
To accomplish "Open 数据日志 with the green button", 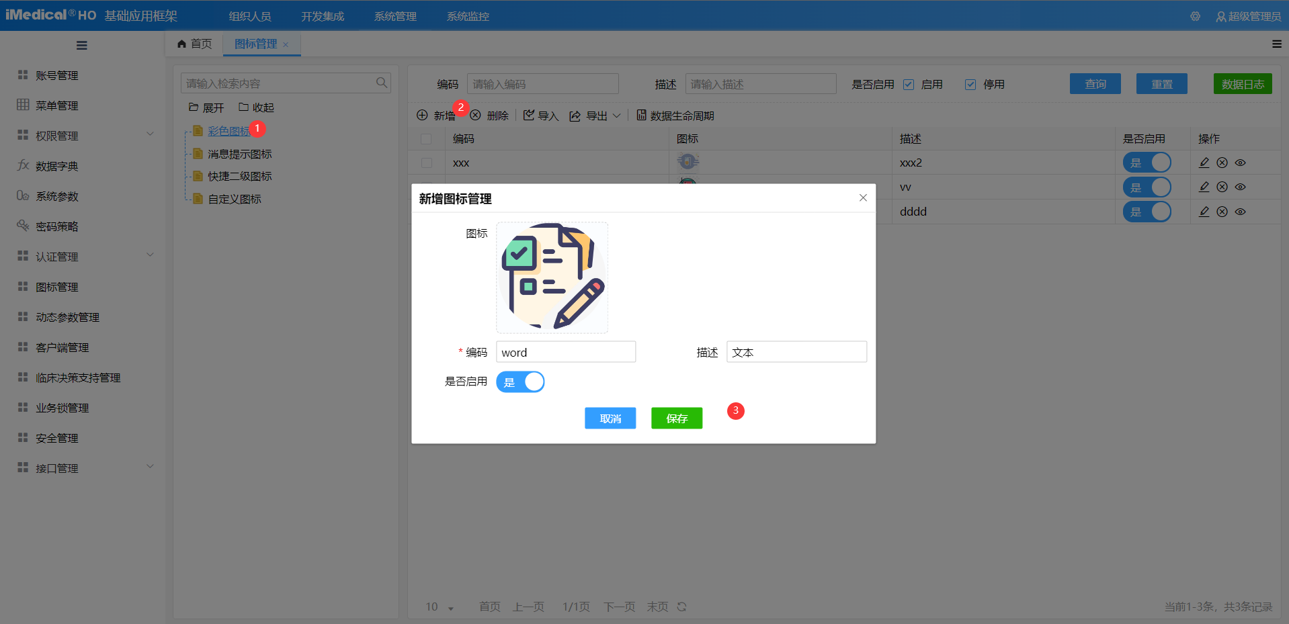I will 1242,83.
